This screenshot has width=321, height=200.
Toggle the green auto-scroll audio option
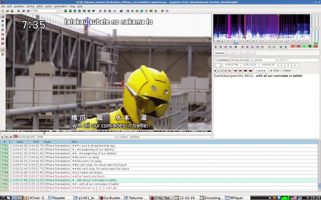pyautogui.click(x=304, y=47)
